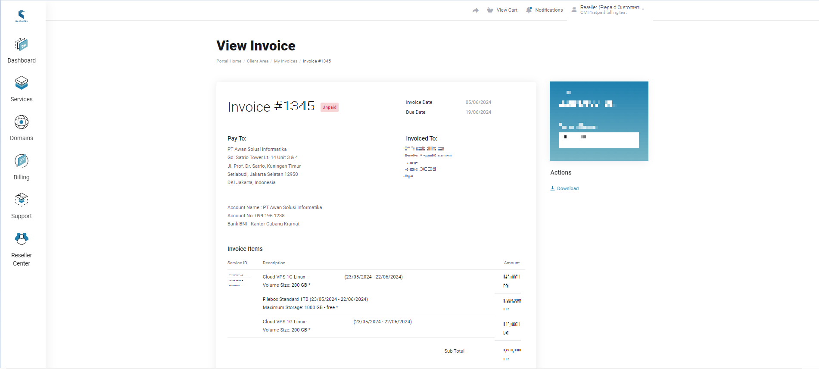Open the Domains globe icon
This screenshot has width=819, height=369.
tap(22, 122)
